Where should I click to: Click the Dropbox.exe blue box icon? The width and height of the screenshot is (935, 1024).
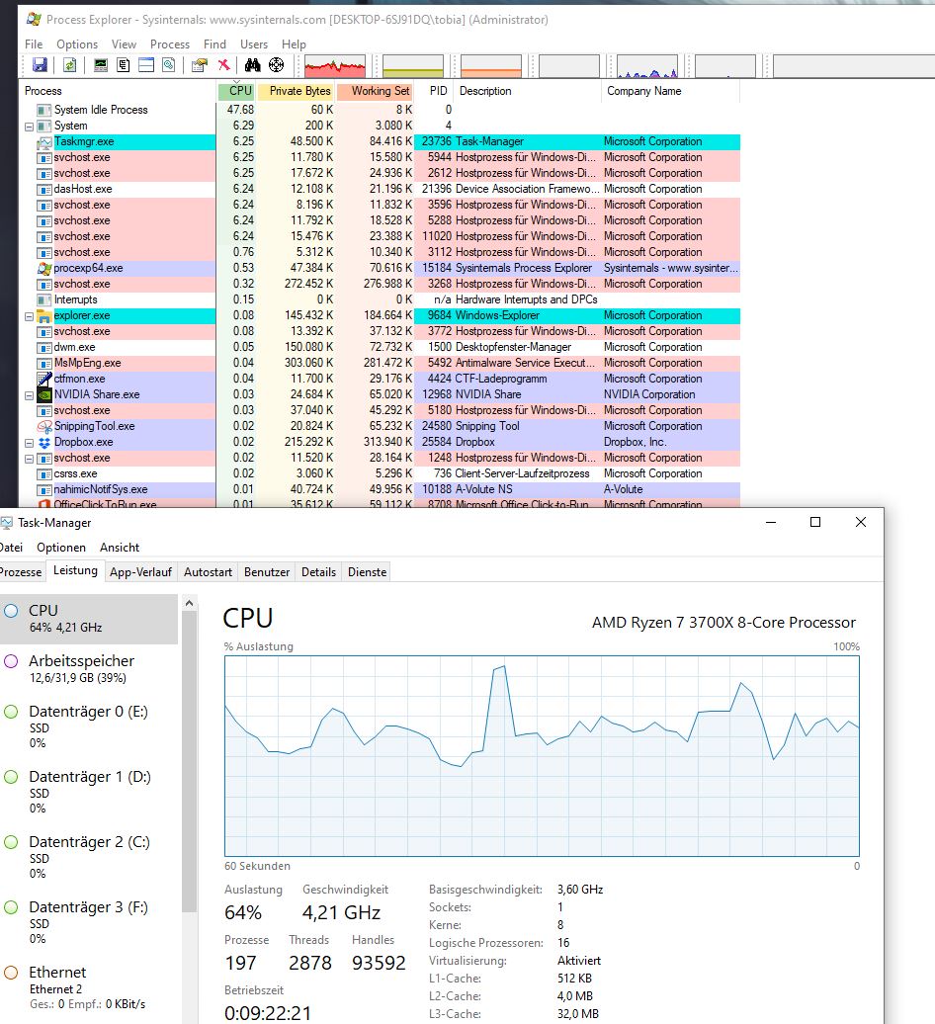point(44,442)
